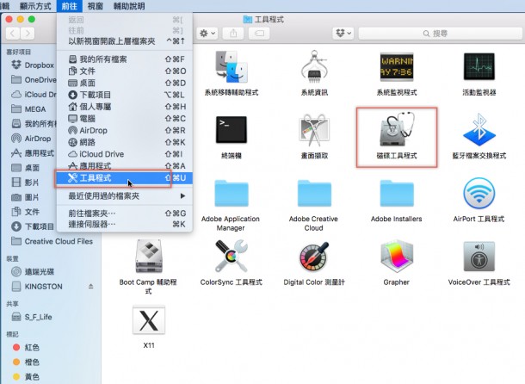
Task: Choose 前往檔案夾… from the Go menu
Action: point(125,214)
